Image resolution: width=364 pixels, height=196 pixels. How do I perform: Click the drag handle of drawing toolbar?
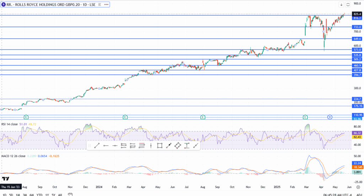click(90, 146)
